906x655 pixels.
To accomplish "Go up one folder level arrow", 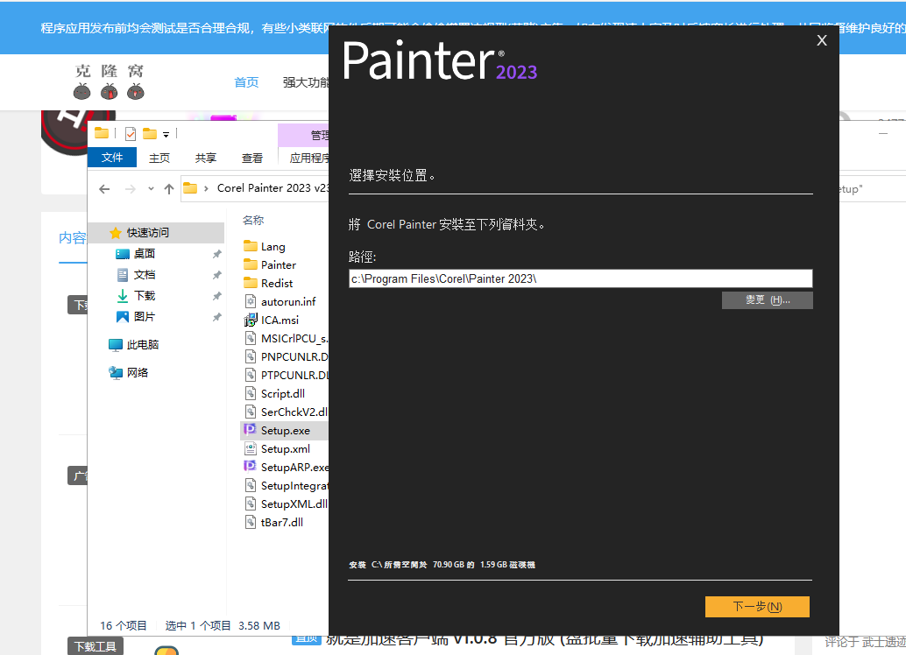I will coord(169,189).
